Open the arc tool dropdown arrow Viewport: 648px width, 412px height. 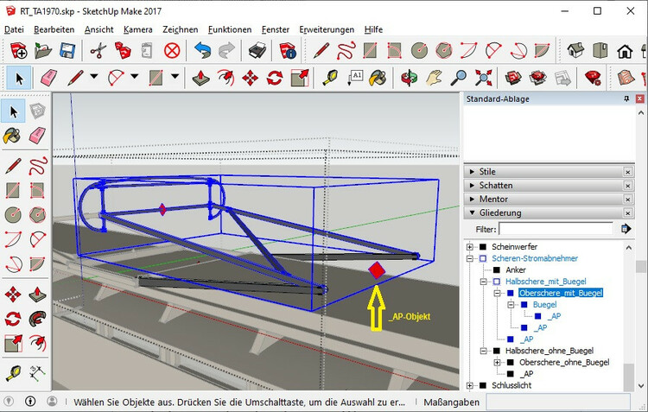135,77
